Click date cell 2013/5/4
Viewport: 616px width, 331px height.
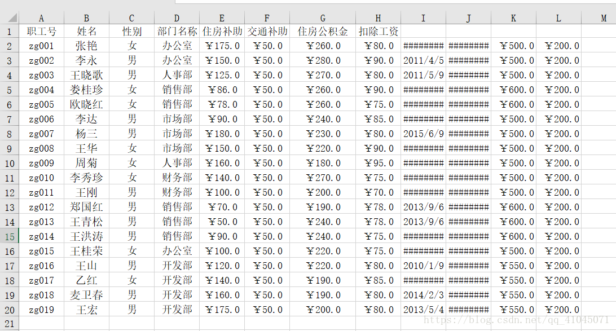click(x=423, y=310)
